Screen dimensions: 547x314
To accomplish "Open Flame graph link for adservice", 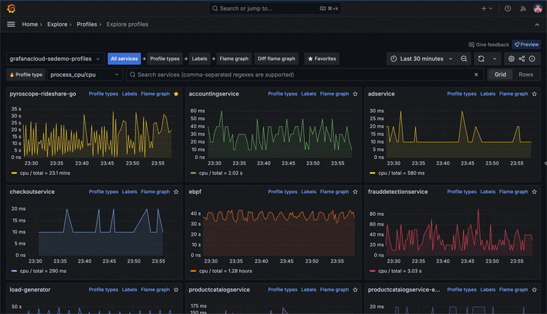I will point(513,94).
